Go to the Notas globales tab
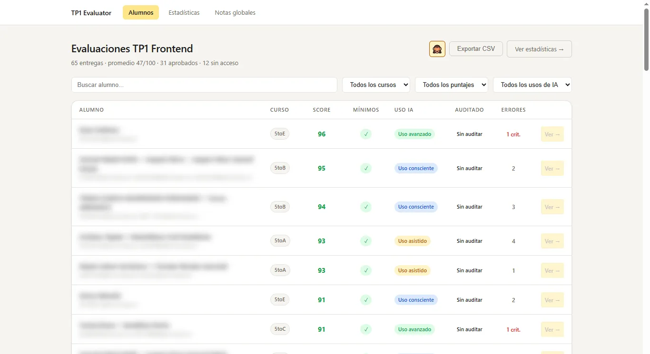Screen dimensions: 650x354 (235, 12)
